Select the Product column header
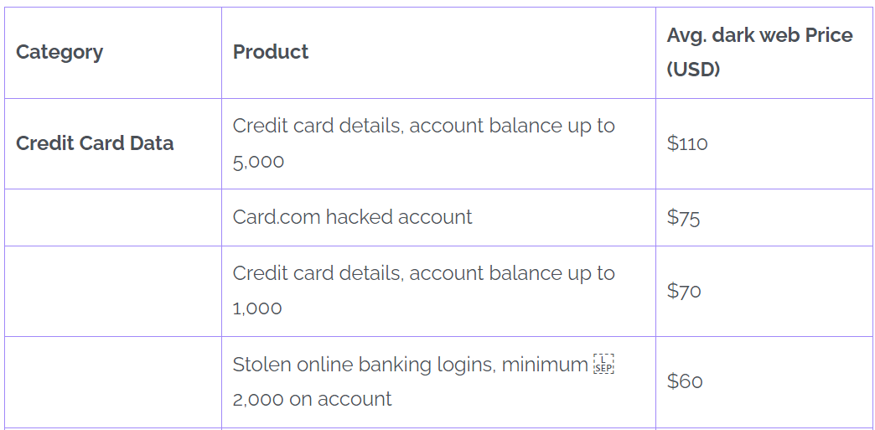 (x=271, y=52)
